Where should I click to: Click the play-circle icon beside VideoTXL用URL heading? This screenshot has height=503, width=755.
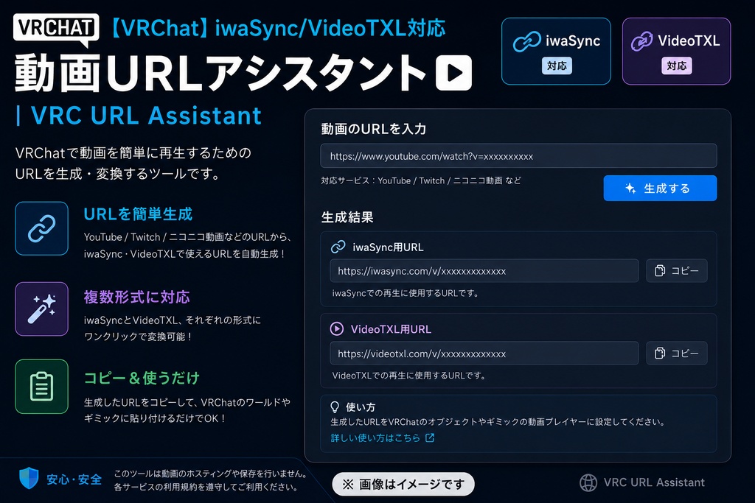point(336,329)
